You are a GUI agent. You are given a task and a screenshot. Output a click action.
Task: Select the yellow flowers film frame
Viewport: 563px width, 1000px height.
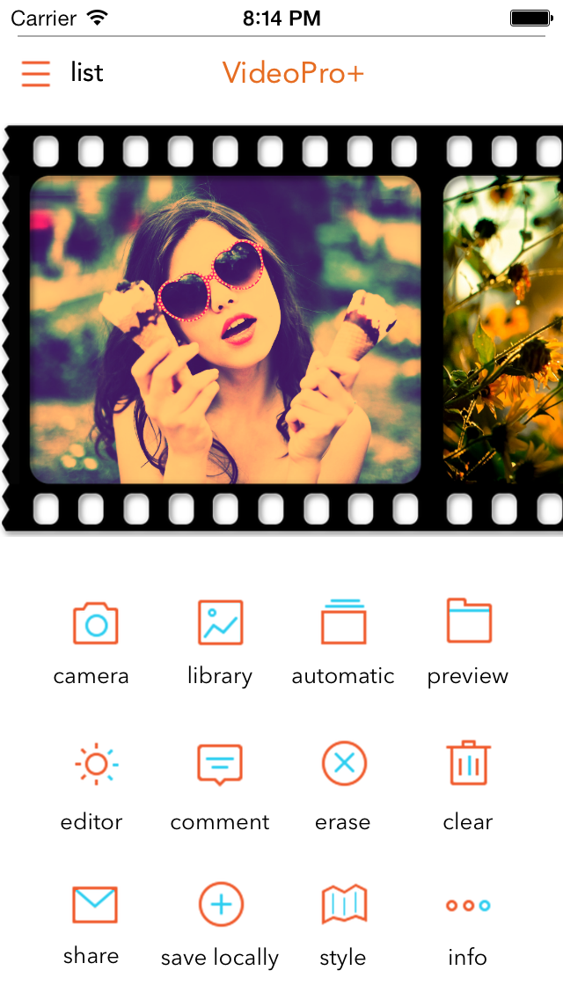[x=503, y=330]
